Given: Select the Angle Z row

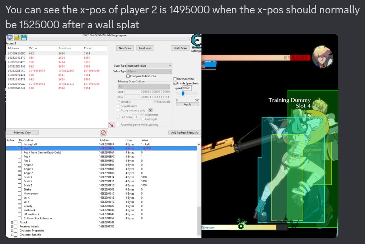Looking at the screenshot, I should pyautogui.click(x=101, y=173).
